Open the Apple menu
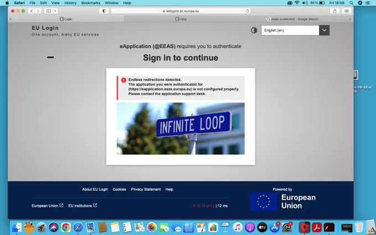The width and height of the screenshot is (376, 235). coord(7,3)
